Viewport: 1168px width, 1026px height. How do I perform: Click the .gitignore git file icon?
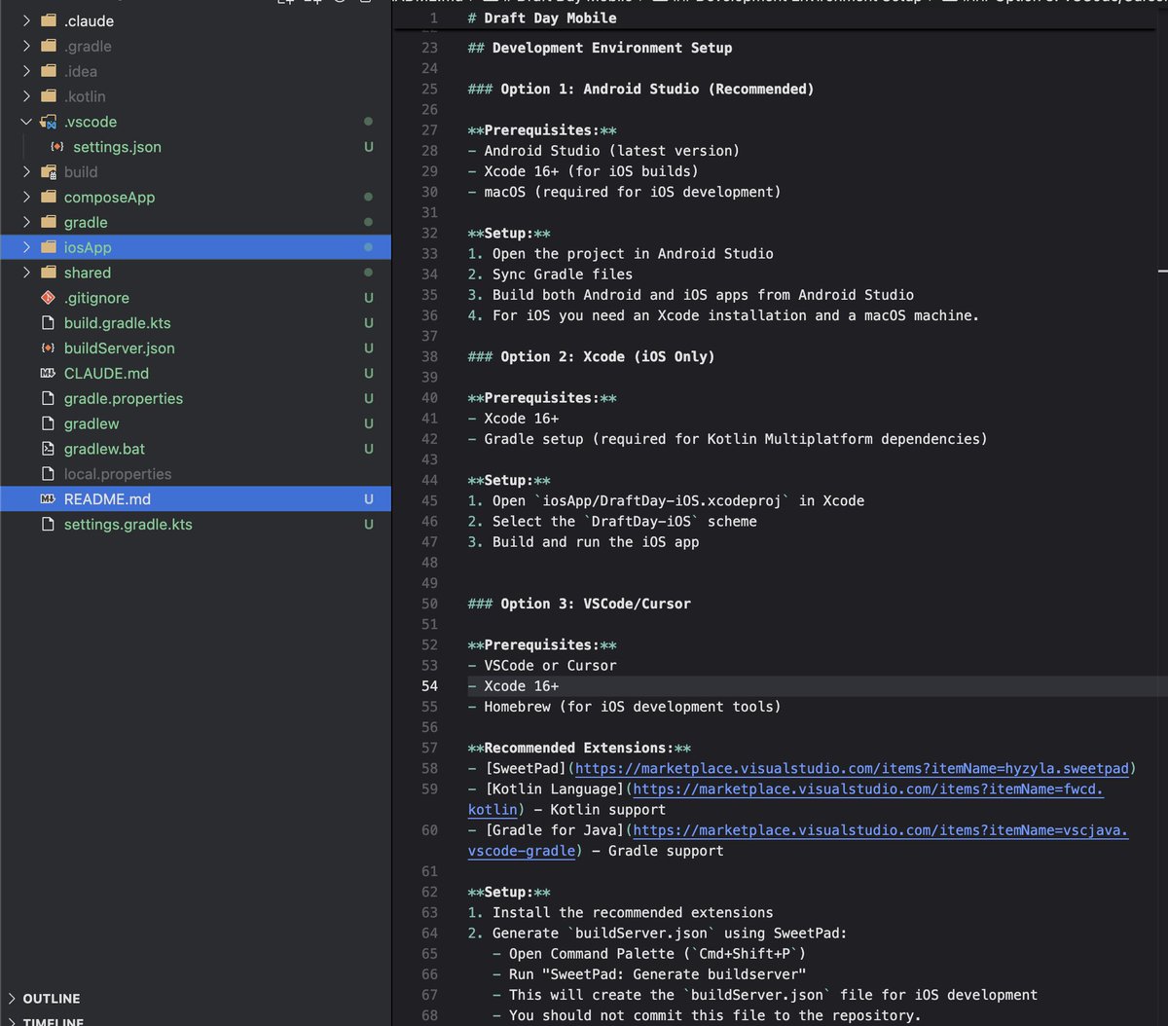click(48, 298)
